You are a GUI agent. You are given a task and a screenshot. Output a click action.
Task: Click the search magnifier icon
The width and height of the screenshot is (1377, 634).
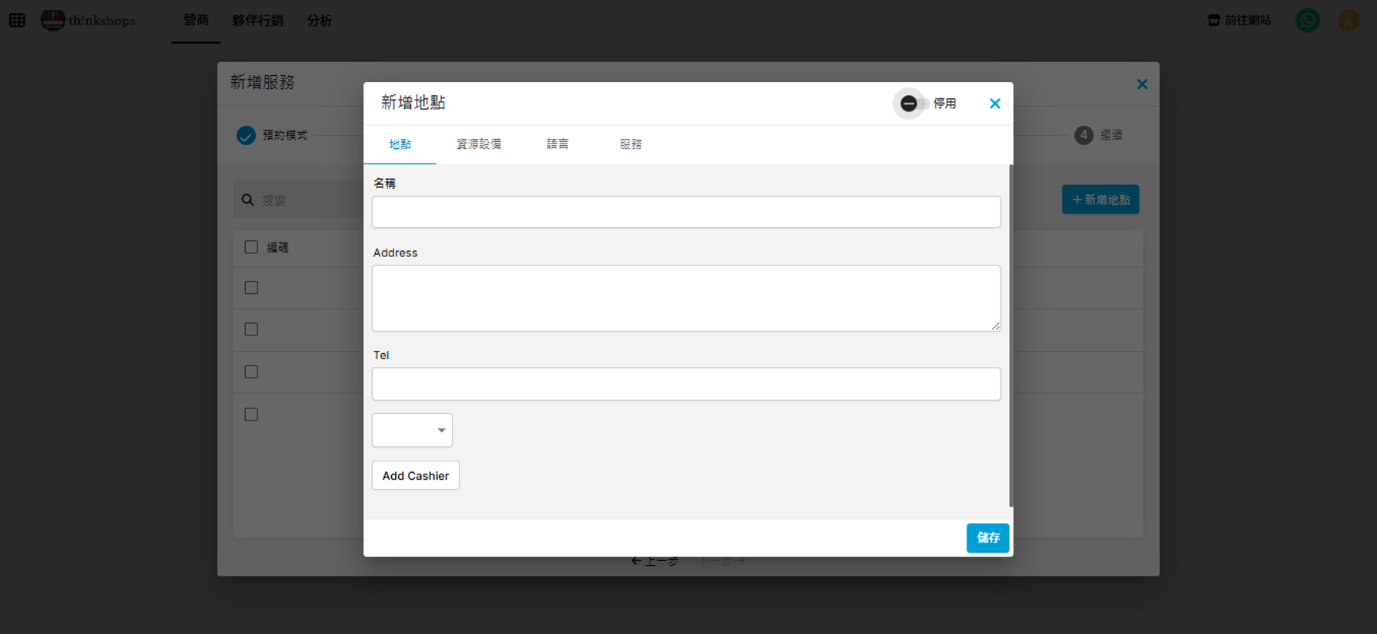pos(247,200)
